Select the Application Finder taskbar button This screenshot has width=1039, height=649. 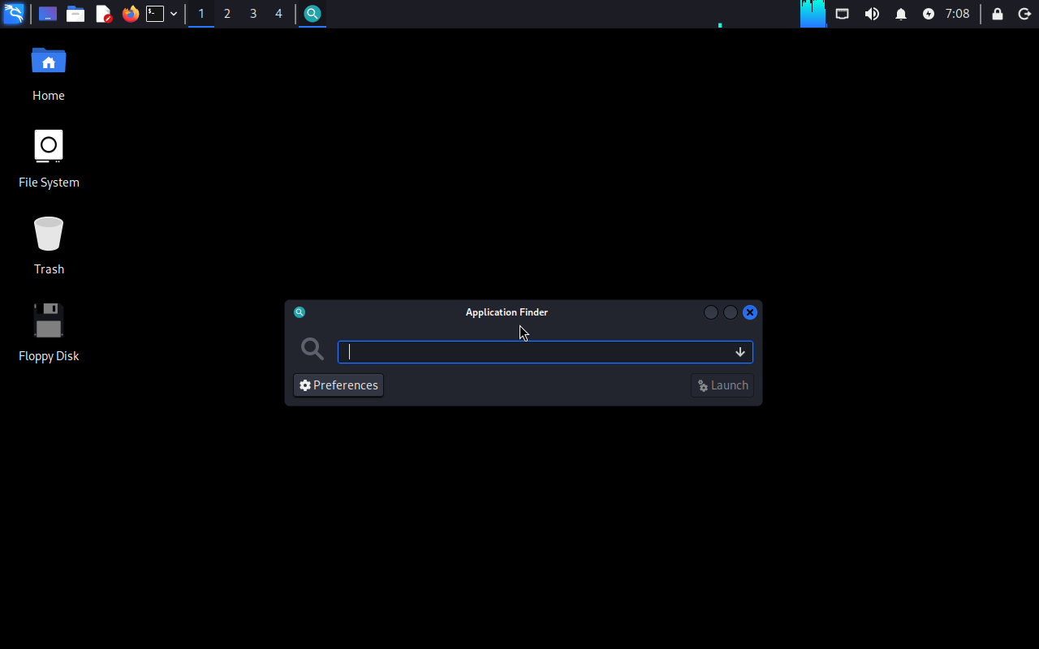coord(313,14)
